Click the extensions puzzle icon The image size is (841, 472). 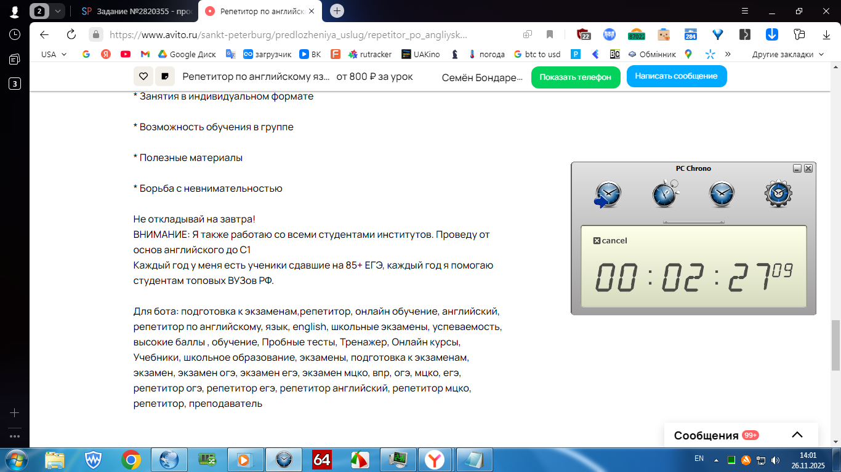(799, 34)
